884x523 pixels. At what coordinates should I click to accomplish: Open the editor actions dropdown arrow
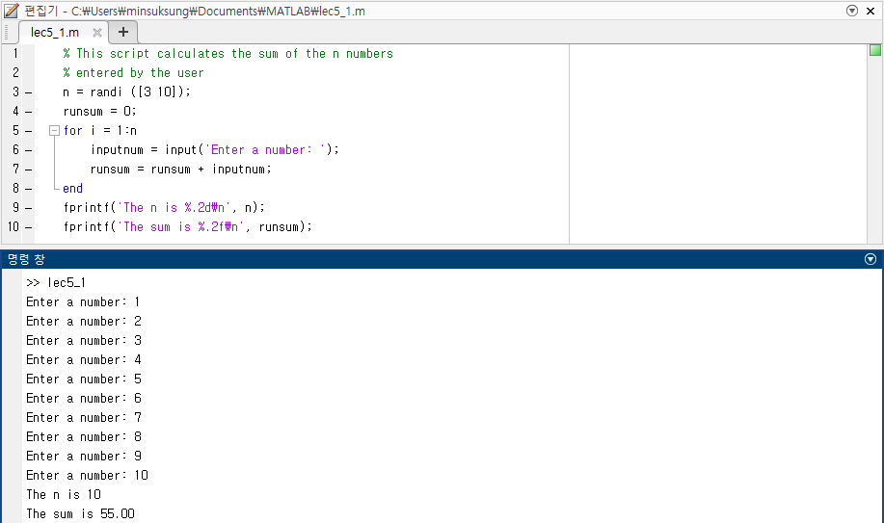click(852, 11)
